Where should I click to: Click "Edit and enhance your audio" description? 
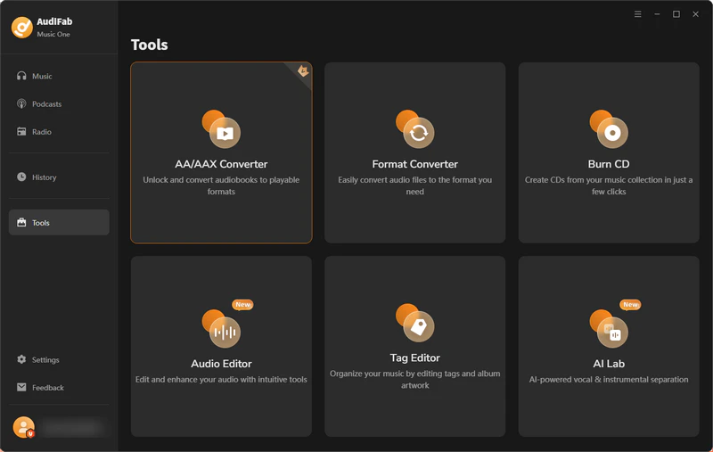[221, 379]
